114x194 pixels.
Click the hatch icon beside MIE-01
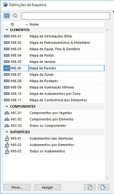click(7, 36)
